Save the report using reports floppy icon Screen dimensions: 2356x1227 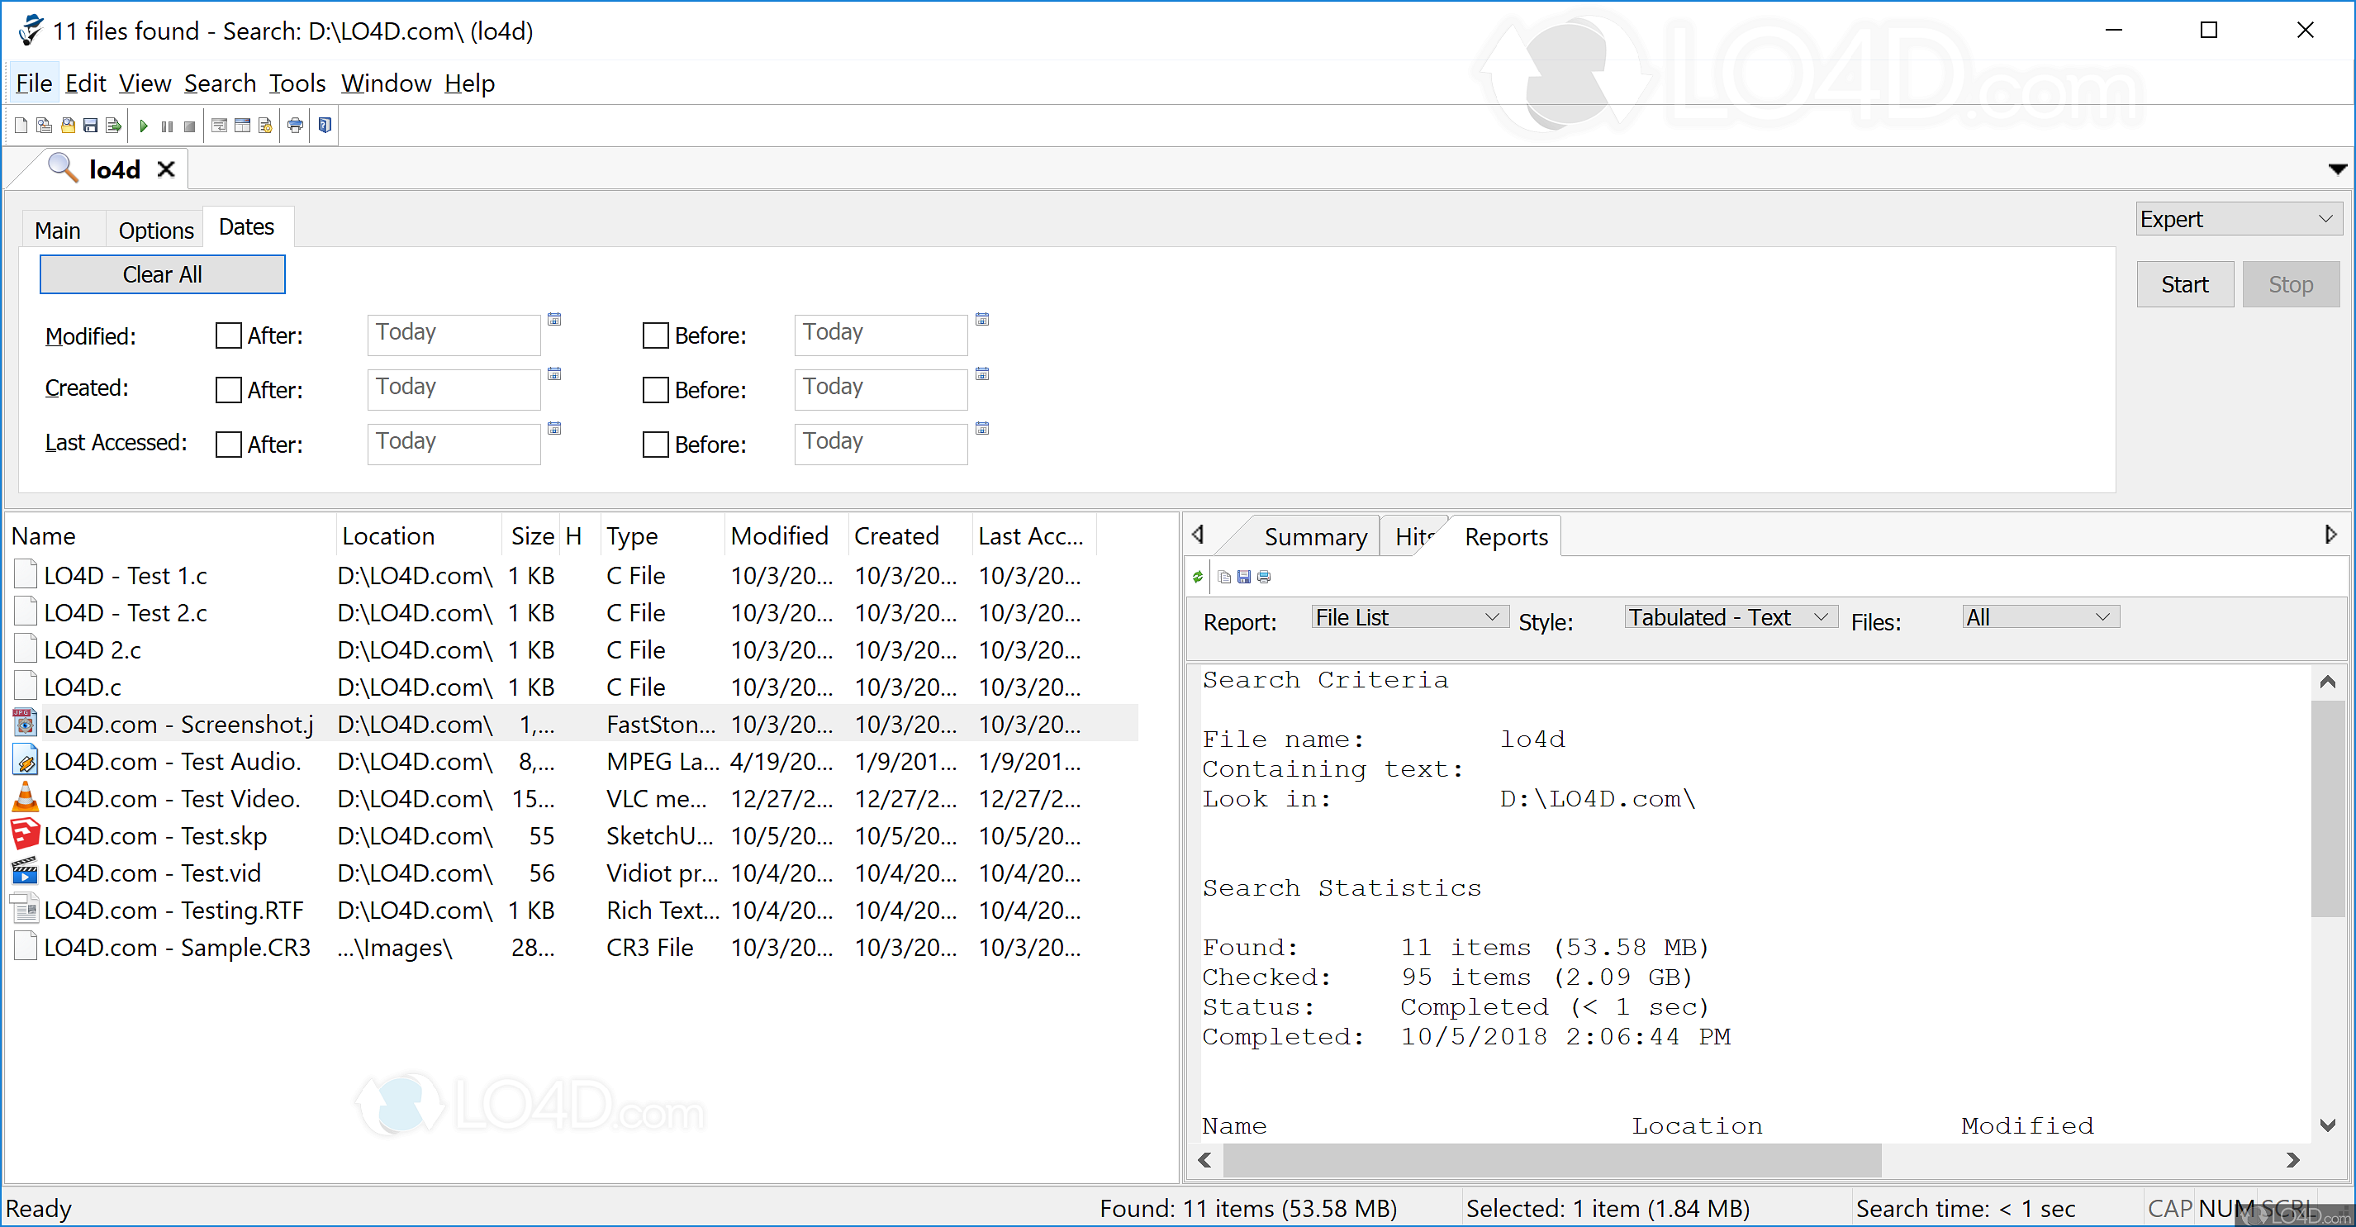(1244, 577)
